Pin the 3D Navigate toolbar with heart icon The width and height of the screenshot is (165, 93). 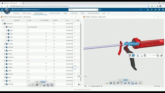click(129, 80)
